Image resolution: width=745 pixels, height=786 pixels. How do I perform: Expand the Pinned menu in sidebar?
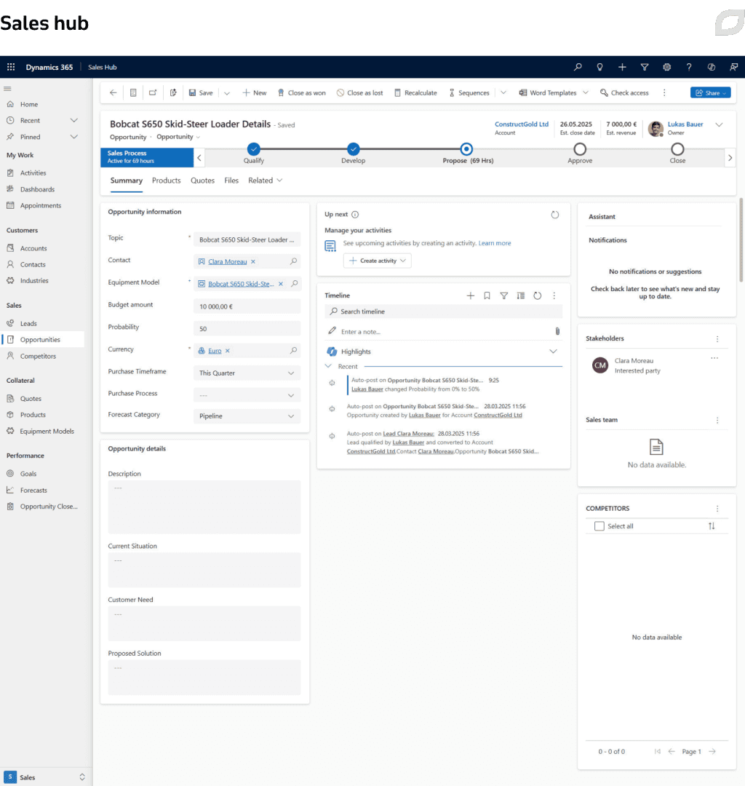coord(74,137)
